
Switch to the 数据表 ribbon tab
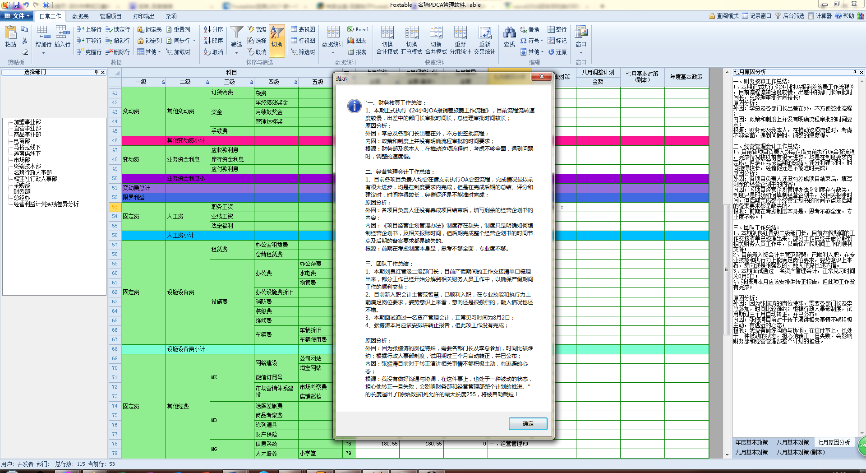pyautogui.click(x=80, y=16)
